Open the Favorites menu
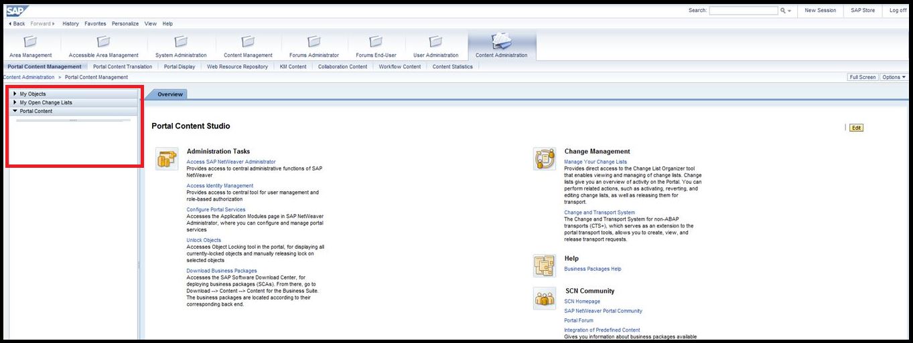The height and width of the screenshot is (343, 913). click(95, 23)
